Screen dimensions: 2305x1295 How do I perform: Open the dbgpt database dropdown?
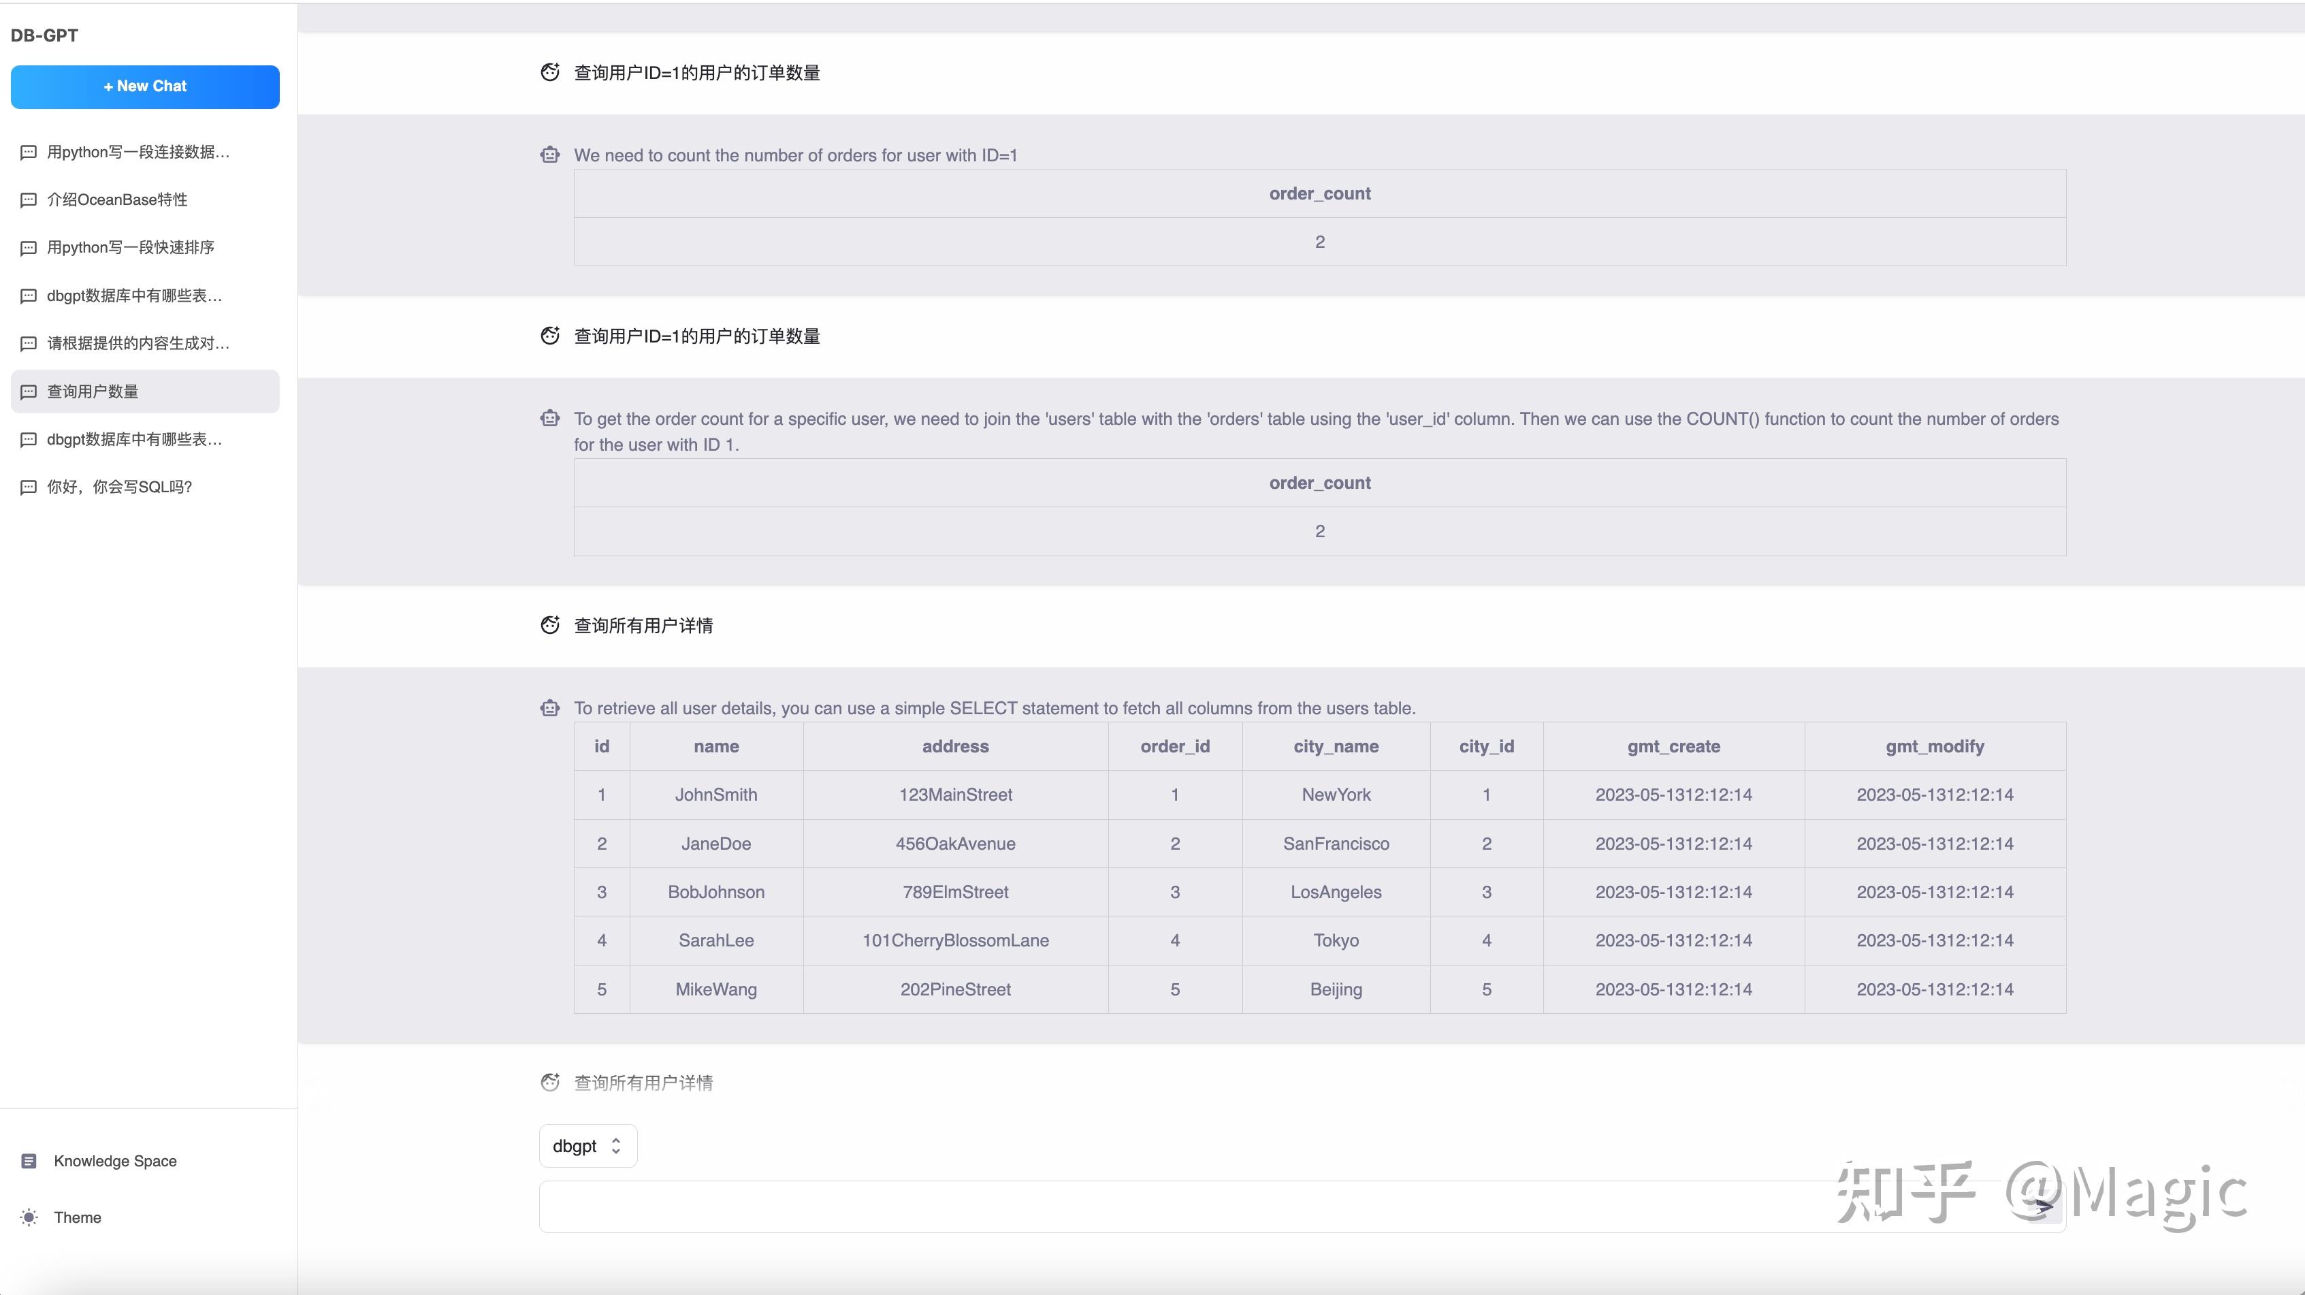pyautogui.click(x=588, y=1147)
